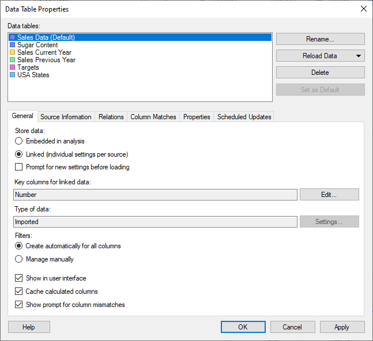Viewport: 373px width, 341px height.
Task: Close the Data Table Properties dialog
Action: point(363,9)
